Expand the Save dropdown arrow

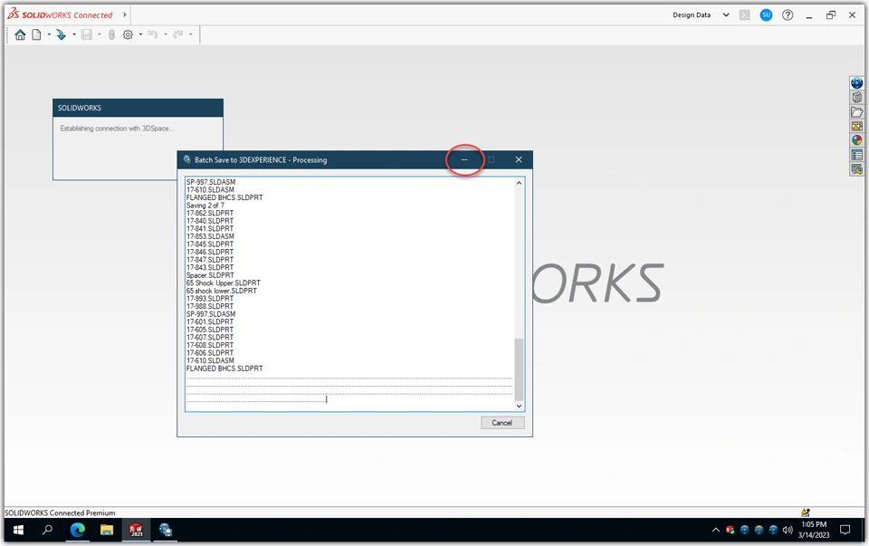pos(100,35)
